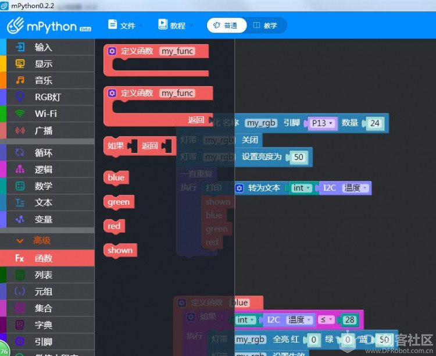436x356 pixels.
Task: Select the RGB灯 bulb icon
Action: pos(20,97)
